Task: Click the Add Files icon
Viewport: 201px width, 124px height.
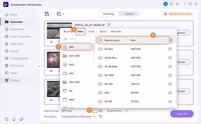Action: pos(47,14)
